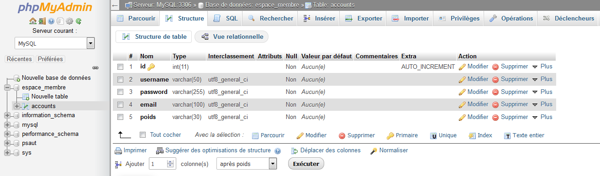
Task: Click Modifier in the selection actions row
Action: click(311, 135)
